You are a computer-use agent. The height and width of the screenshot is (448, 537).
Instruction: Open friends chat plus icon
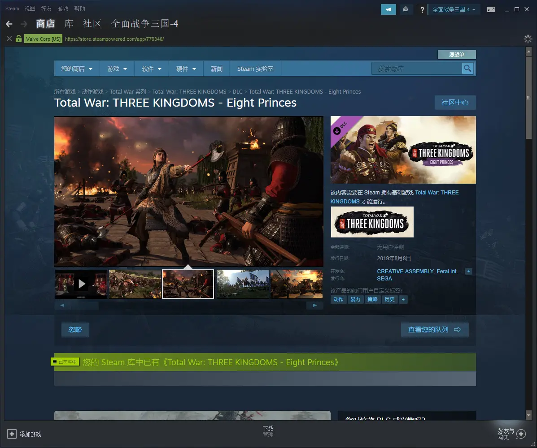(x=521, y=434)
